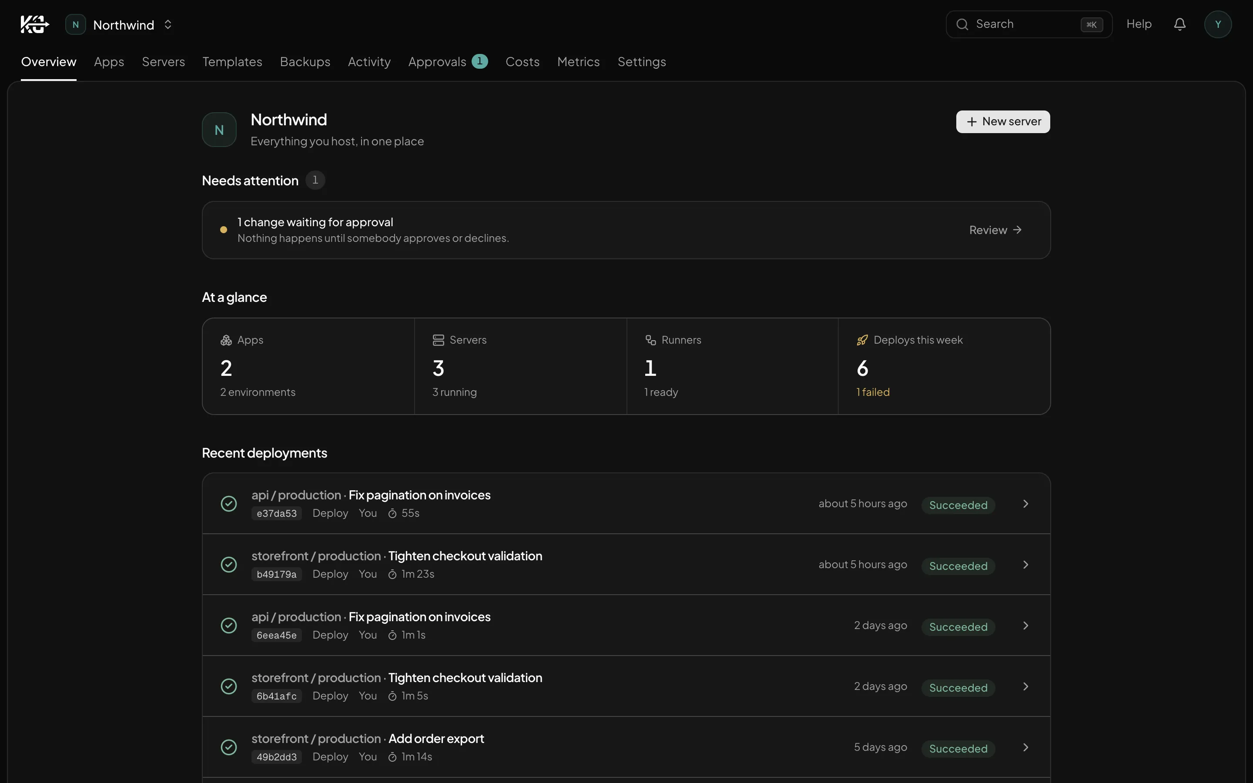Expand deployment 49b2dd3 with its chevron

[x=1026, y=747]
